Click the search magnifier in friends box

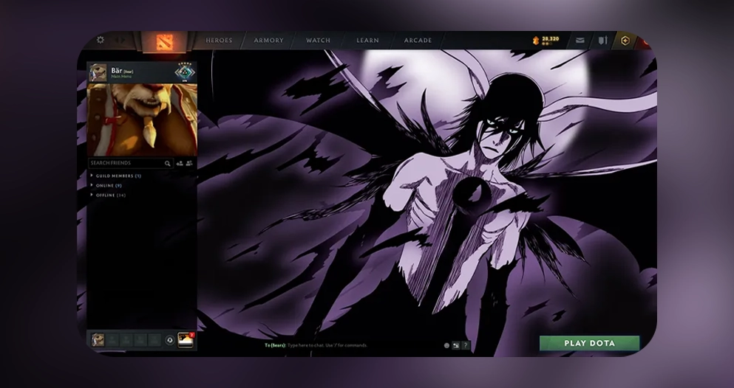167,164
